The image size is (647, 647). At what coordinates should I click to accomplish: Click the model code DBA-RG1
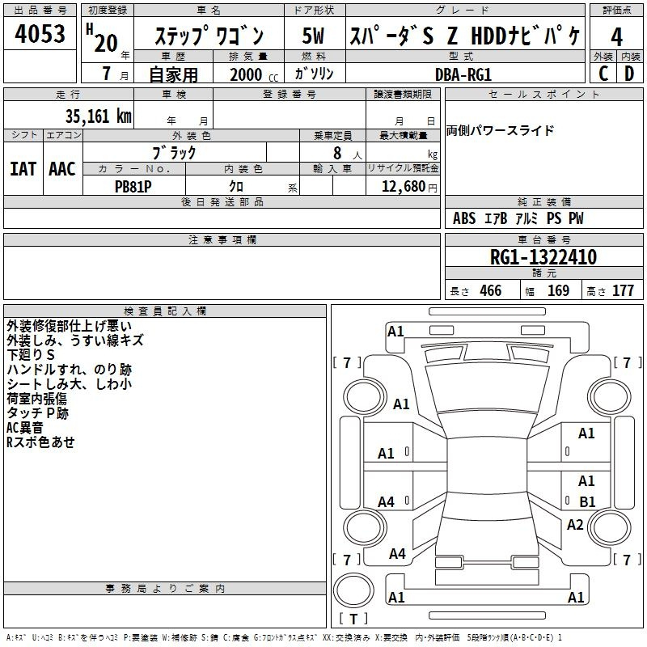click(x=463, y=74)
